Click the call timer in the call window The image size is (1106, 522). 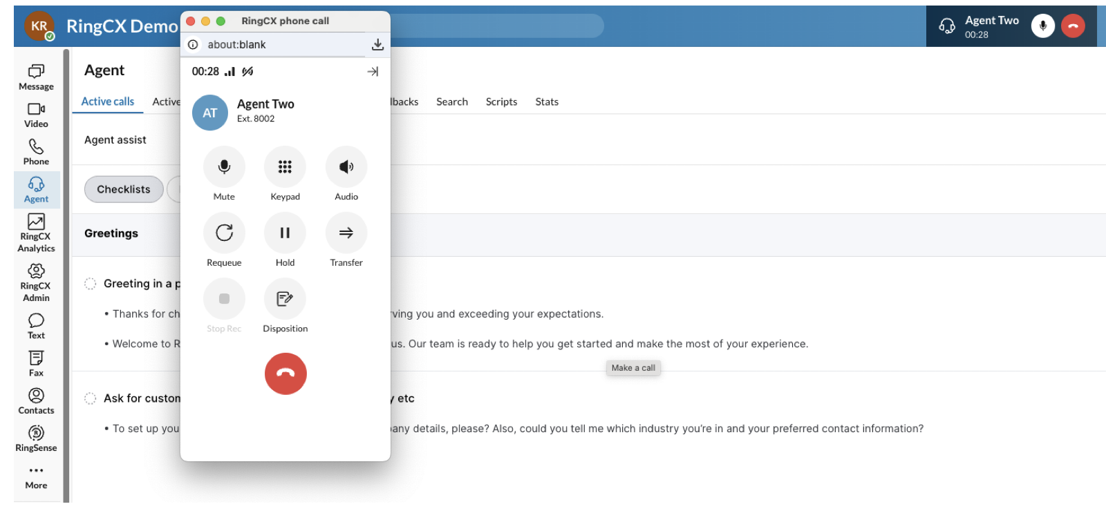[205, 71]
